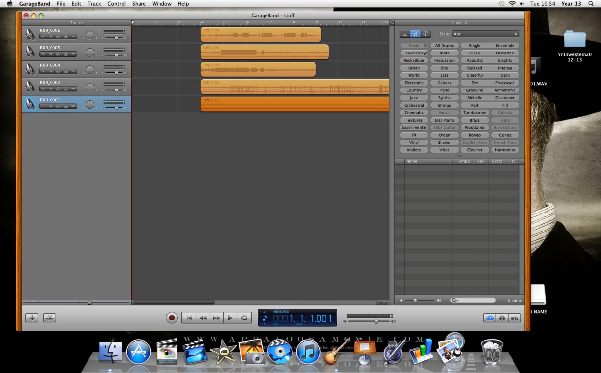
Task: Click the speaker instrument icon of R09_0004
Action: tap(30, 70)
